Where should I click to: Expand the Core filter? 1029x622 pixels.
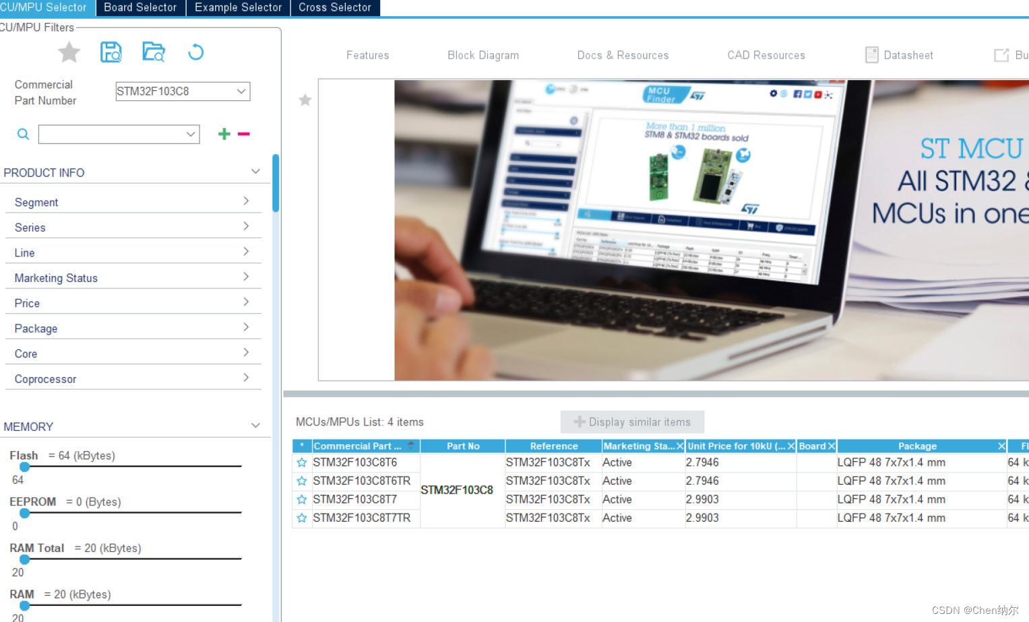click(x=246, y=353)
